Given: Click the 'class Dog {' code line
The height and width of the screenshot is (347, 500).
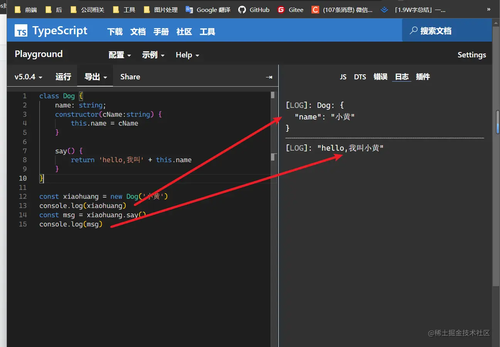Looking at the screenshot, I should tap(61, 96).
